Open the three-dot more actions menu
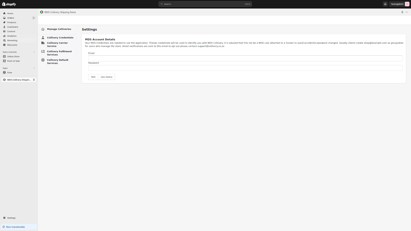Viewport: 411px width, 231px height. (x=407, y=12)
